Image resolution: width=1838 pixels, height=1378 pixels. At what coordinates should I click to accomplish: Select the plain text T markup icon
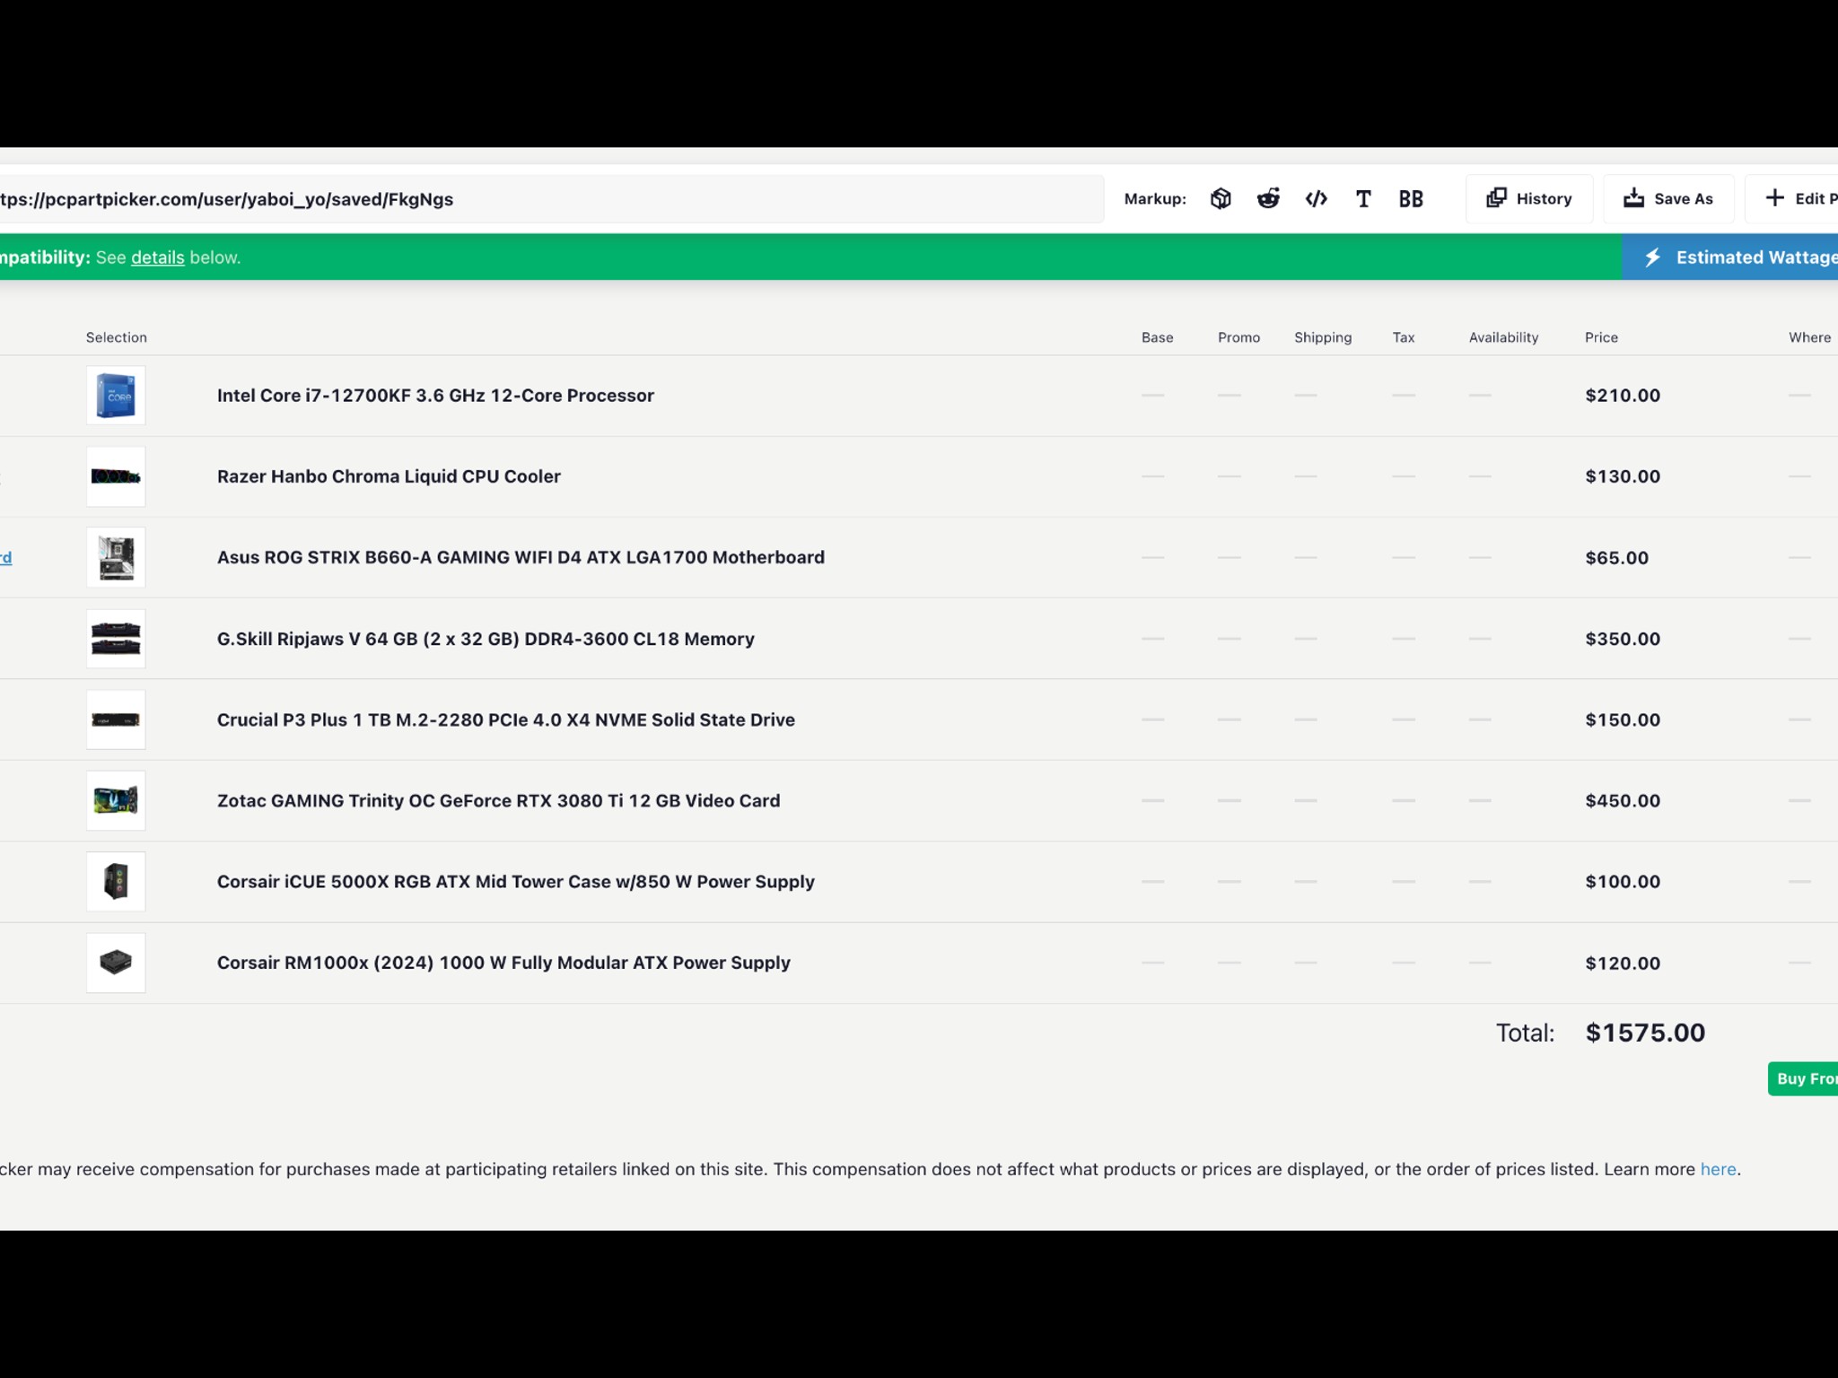point(1363,199)
